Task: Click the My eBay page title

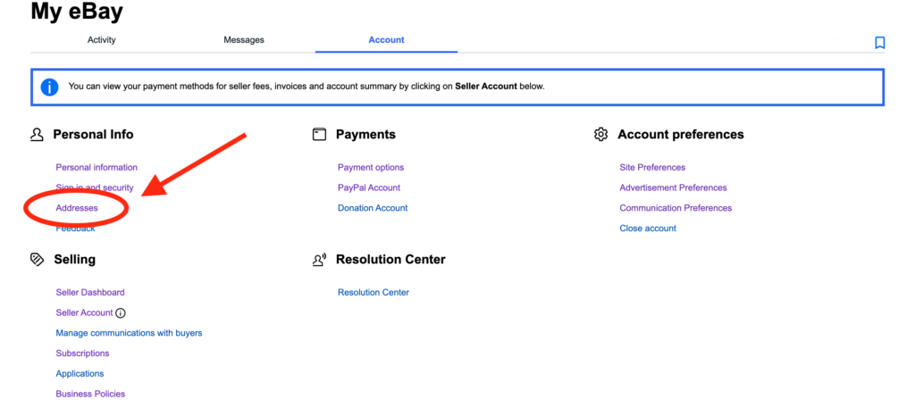Action: point(77,12)
